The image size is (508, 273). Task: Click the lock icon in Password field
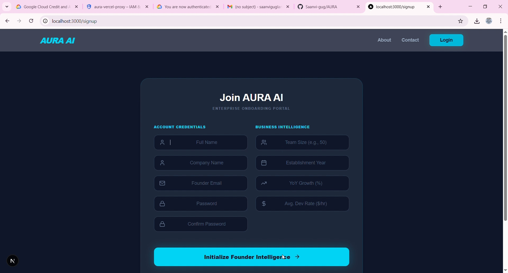click(163, 204)
